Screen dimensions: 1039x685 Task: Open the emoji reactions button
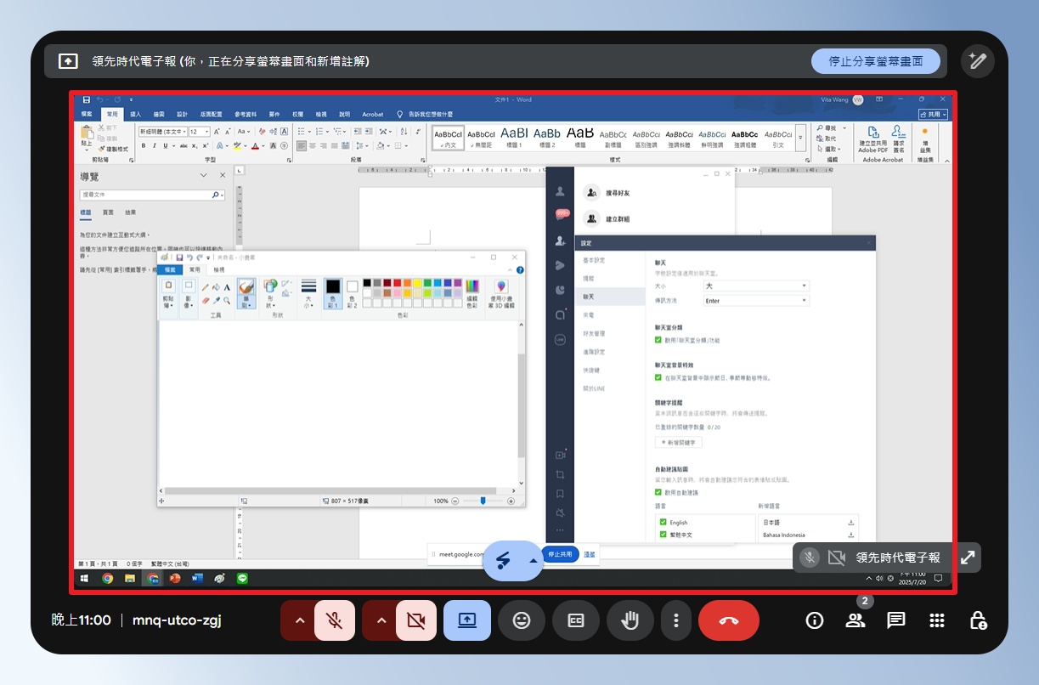coord(522,620)
